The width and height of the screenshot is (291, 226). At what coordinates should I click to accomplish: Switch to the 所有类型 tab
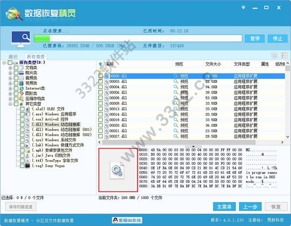[35, 57]
